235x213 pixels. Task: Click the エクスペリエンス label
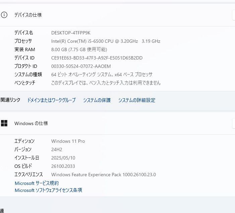28,175
